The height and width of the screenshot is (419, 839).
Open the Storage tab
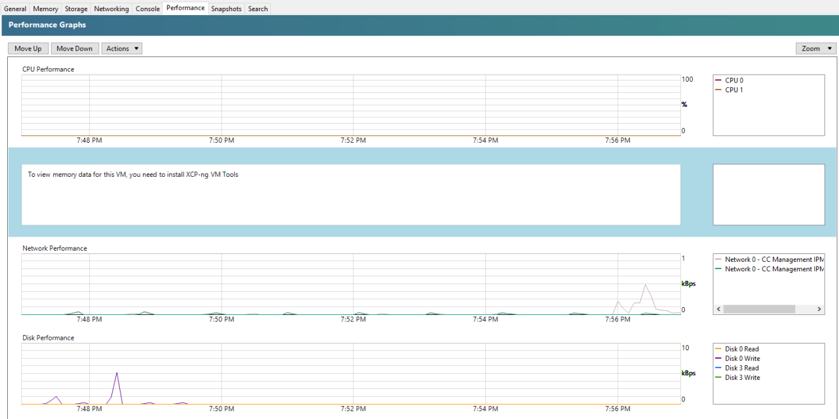pyautogui.click(x=76, y=9)
